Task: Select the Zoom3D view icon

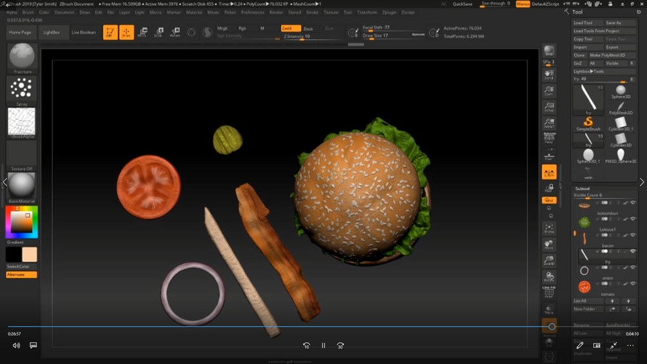Action: click(549, 261)
